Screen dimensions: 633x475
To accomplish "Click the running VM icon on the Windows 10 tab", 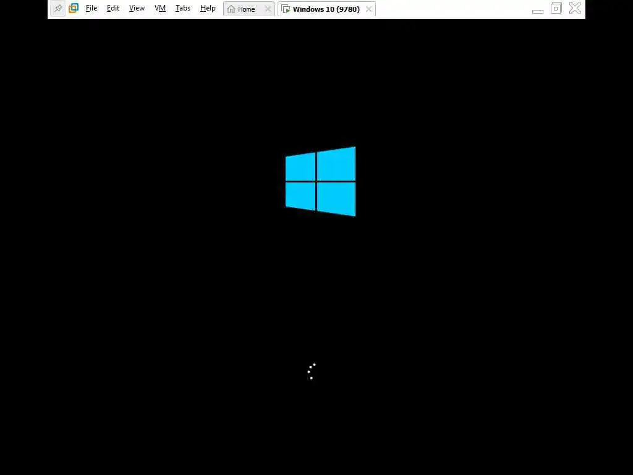I will 286,9.
